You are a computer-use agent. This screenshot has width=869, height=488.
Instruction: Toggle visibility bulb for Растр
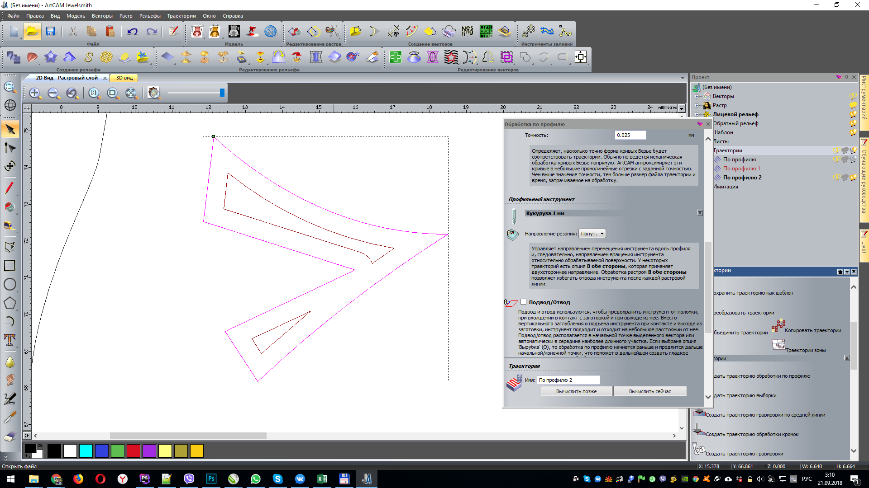click(853, 105)
